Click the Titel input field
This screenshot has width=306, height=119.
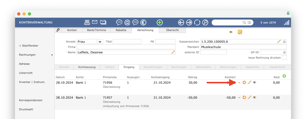[x=127, y=41]
